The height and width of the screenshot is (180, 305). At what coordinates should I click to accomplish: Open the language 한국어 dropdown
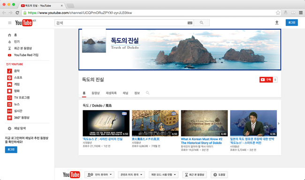click(99, 175)
